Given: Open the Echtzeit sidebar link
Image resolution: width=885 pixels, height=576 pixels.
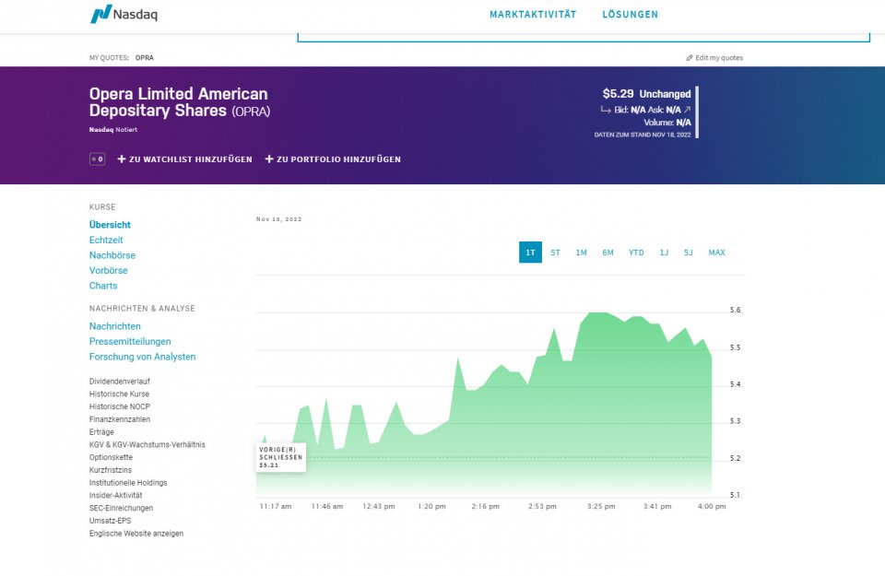Looking at the screenshot, I should [106, 240].
